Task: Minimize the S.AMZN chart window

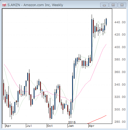Action: click(x=104, y=5)
